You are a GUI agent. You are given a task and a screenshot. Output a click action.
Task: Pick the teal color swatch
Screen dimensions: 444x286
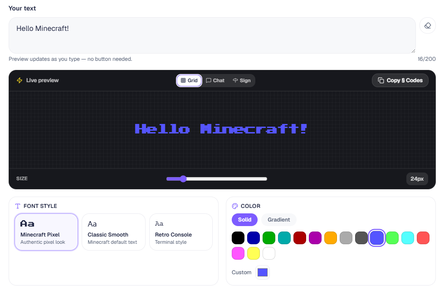click(x=284, y=238)
